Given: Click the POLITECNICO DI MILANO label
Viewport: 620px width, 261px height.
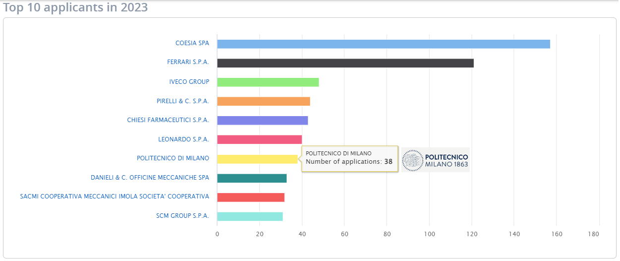Looking at the screenshot, I should (x=173, y=158).
